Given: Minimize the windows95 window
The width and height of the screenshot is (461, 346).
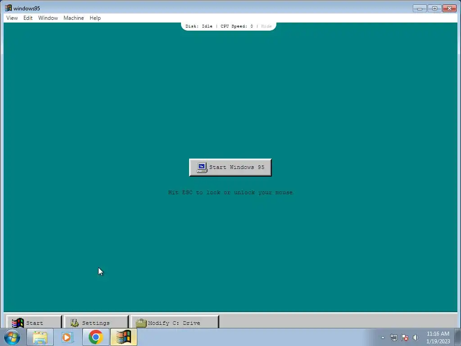Looking at the screenshot, I should [420, 9].
